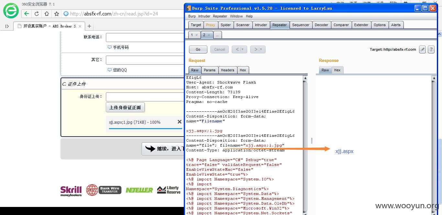Select the Request Params tab

pos(209,70)
